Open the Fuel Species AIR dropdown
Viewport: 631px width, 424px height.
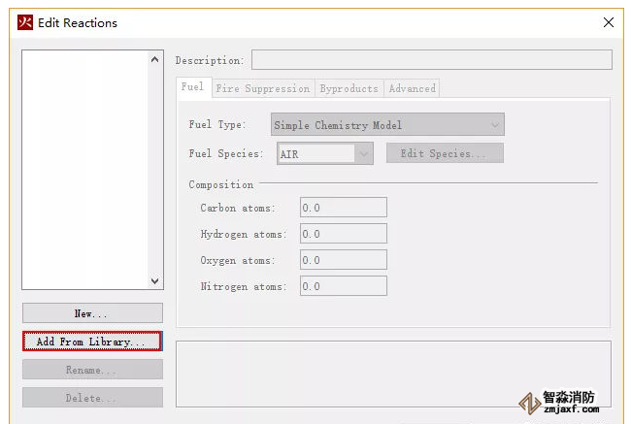tap(324, 153)
